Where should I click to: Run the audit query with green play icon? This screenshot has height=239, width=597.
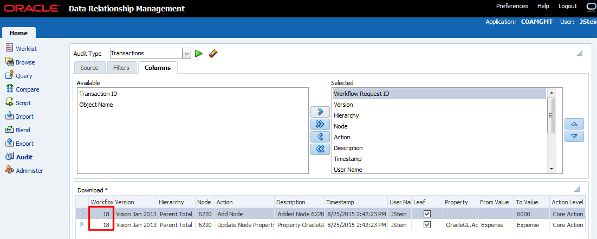[198, 54]
